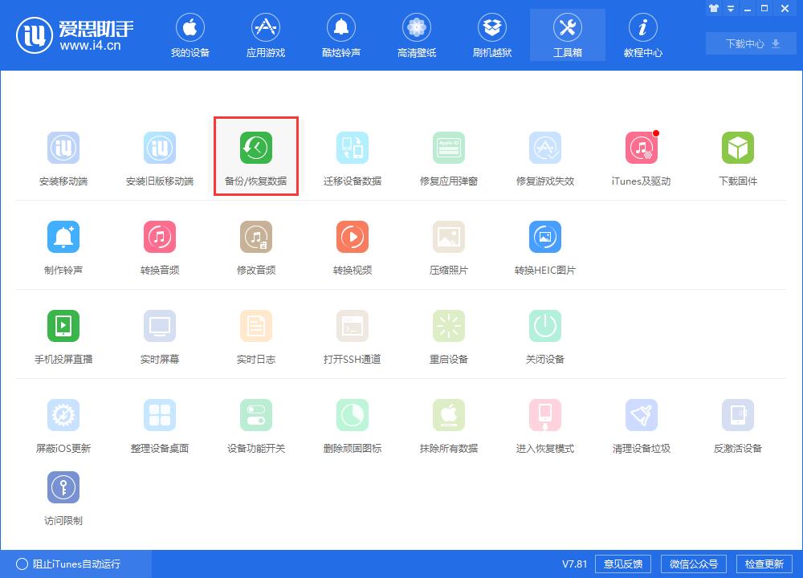Open the 下载中心 download panel
The height and width of the screenshot is (578, 803).
pos(749,43)
